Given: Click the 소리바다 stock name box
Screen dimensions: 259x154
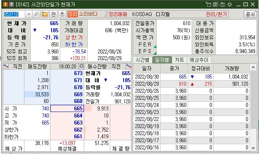Looking at the screenshot, I should click(x=86, y=14).
